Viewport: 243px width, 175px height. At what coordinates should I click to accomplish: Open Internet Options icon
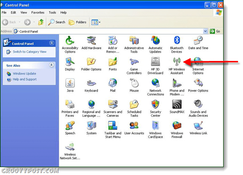(x=198, y=62)
